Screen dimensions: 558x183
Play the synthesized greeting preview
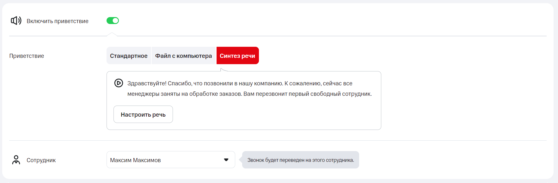tap(119, 83)
